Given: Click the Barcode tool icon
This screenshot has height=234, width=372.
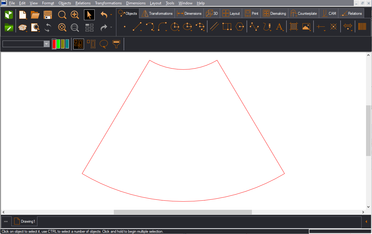Looking at the screenshot, I should tap(362, 27).
